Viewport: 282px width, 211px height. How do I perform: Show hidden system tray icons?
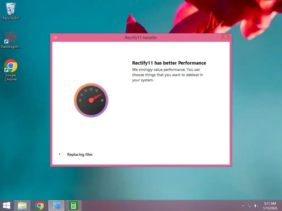tap(243, 206)
